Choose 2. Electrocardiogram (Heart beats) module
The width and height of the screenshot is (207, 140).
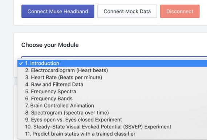[x=112, y=70]
